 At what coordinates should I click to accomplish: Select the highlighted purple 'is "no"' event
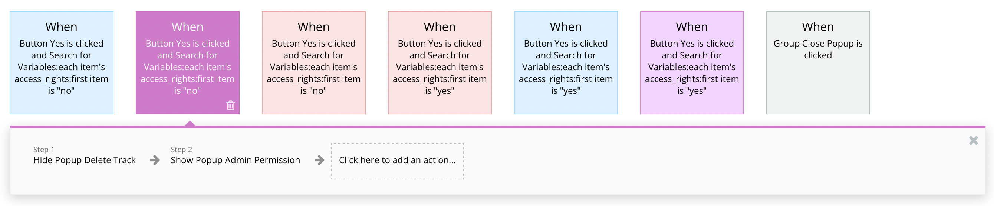point(187,66)
